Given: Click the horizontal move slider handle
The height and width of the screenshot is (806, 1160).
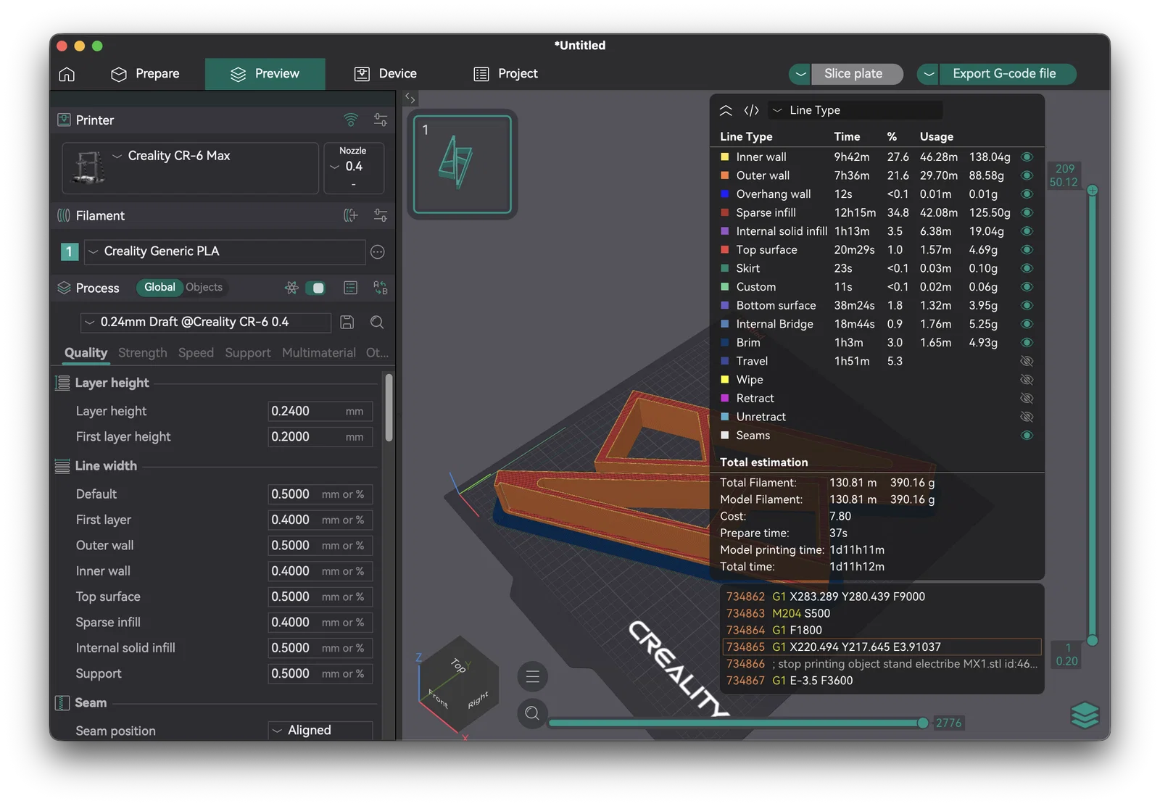Looking at the screenshot, I should [x=922, y=723].
